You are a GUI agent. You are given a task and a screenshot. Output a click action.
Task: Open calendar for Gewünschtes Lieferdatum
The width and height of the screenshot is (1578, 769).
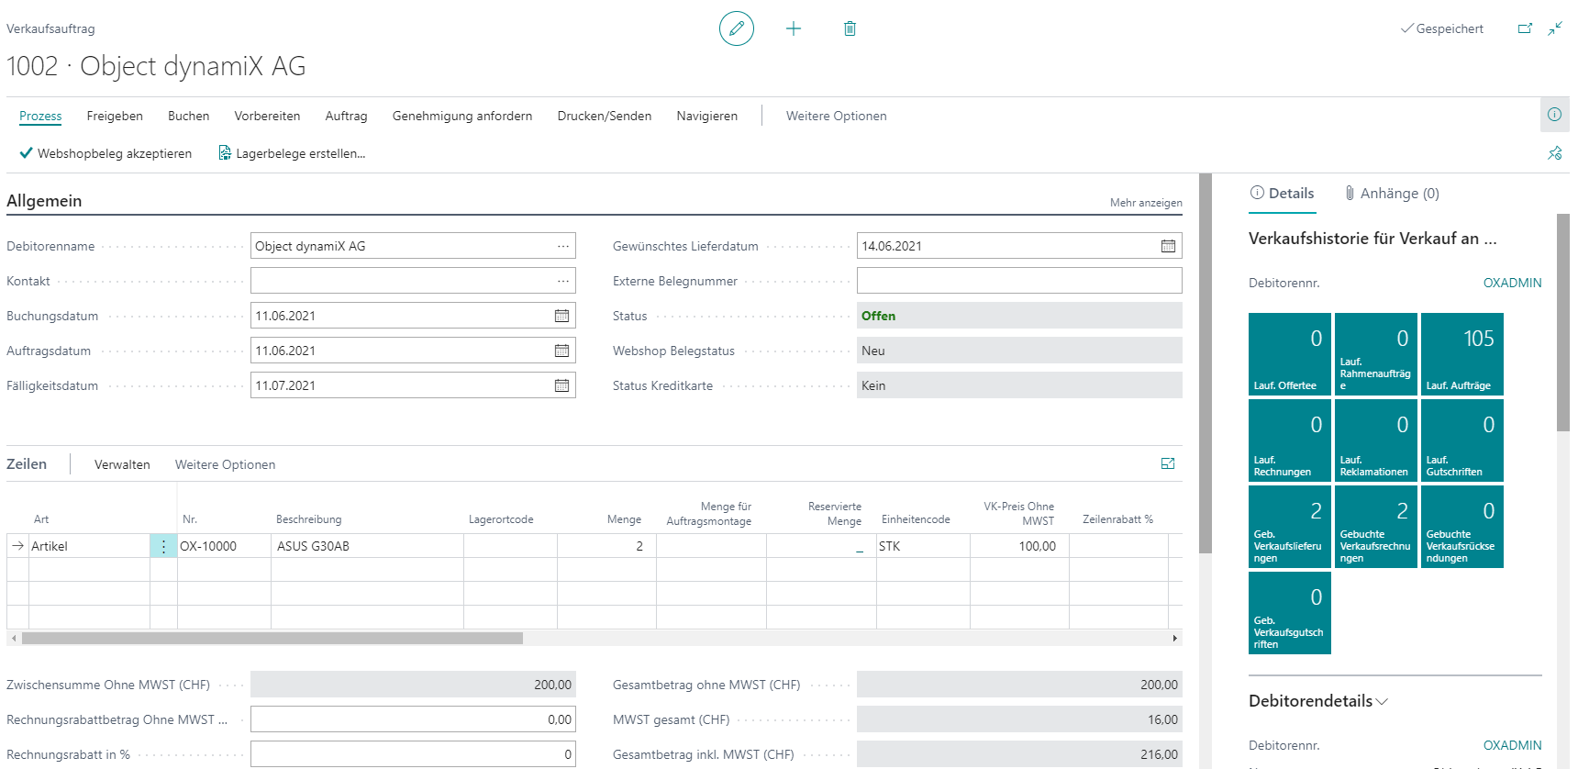click(1168, 246)
